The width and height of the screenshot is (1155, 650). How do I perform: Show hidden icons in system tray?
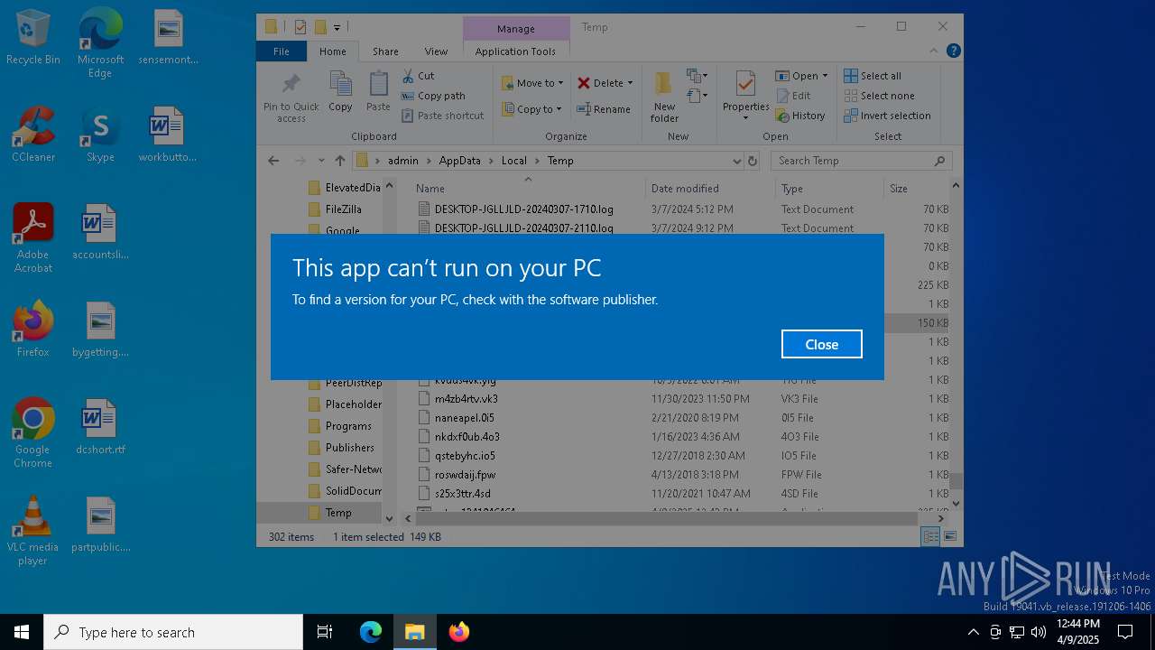pyautogui.click(x=973, y=632)
